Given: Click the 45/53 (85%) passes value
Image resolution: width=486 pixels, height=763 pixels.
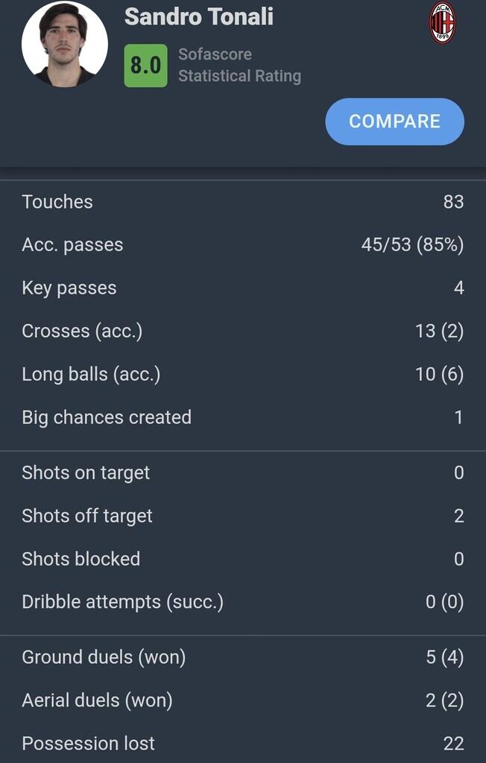Looking at the screenshot, I should pyautogui.click(x=412, y=245).
